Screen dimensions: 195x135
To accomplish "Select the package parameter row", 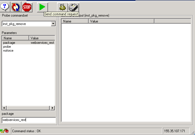I will coord(28,43).
